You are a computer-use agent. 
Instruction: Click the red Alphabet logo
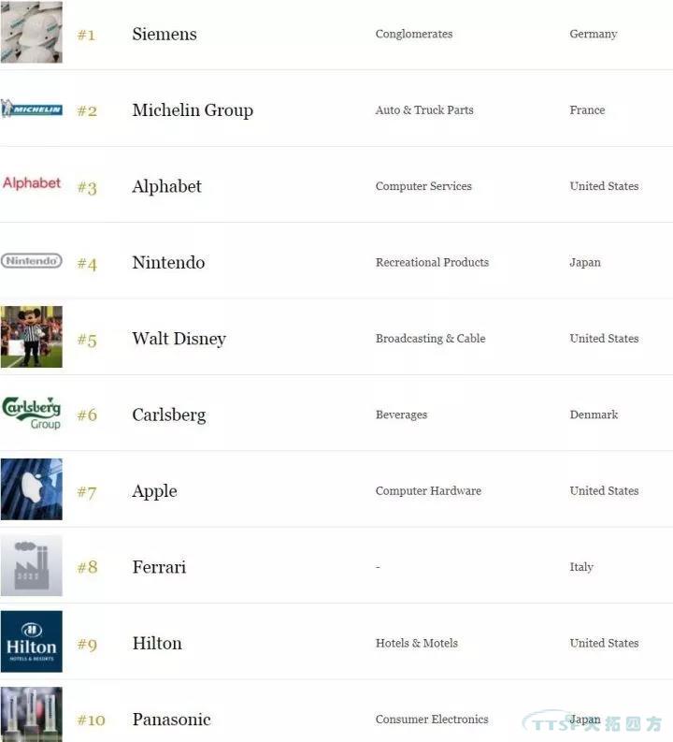coord(31,183)
